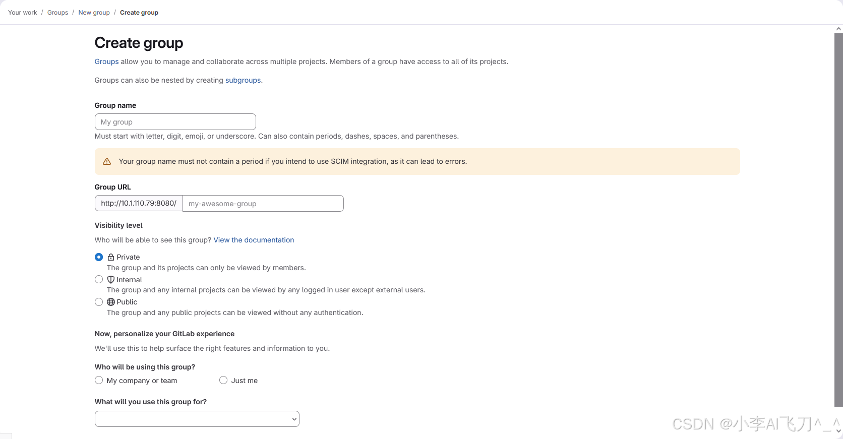Select the Private visibility radio button
The height and width of the screenshot is (439, 843).
[99, 257]
